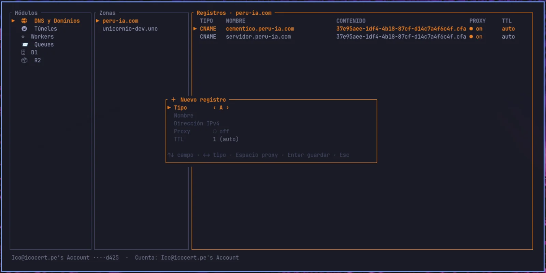Click the Workers module icon

23,37
